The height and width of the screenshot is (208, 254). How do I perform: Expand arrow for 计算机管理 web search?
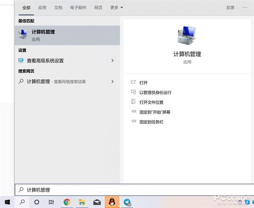[113, 81]
